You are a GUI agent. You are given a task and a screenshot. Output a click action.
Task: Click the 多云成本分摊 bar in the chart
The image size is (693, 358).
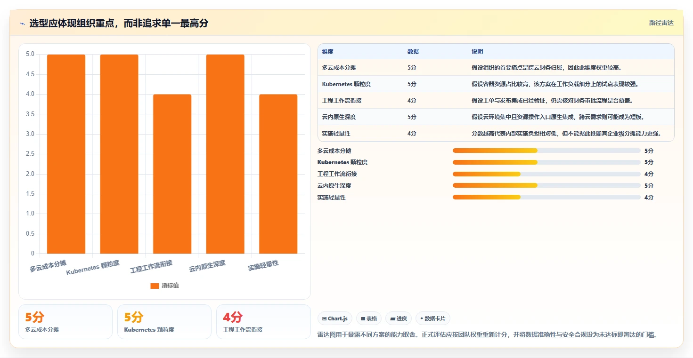(66, 154)
